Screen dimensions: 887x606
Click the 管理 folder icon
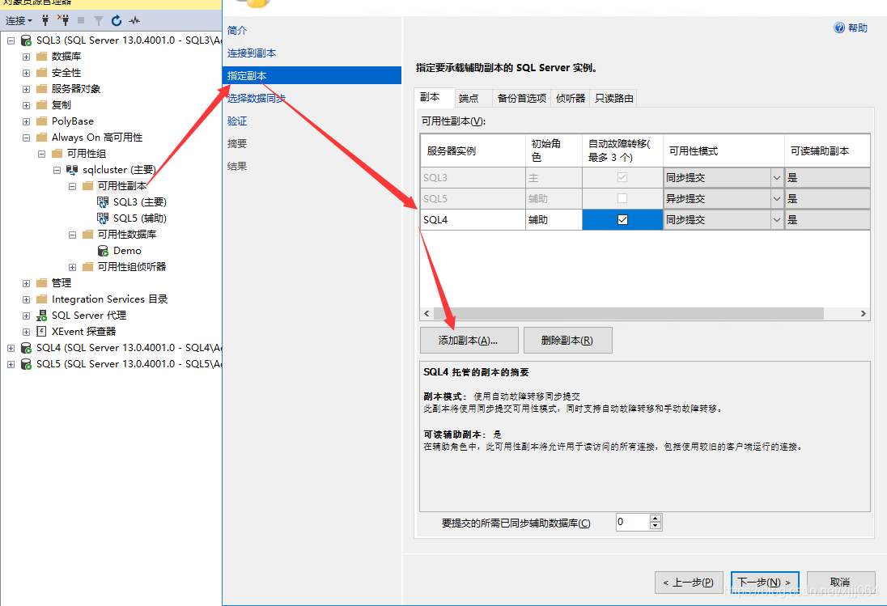[x=41, y=282]
